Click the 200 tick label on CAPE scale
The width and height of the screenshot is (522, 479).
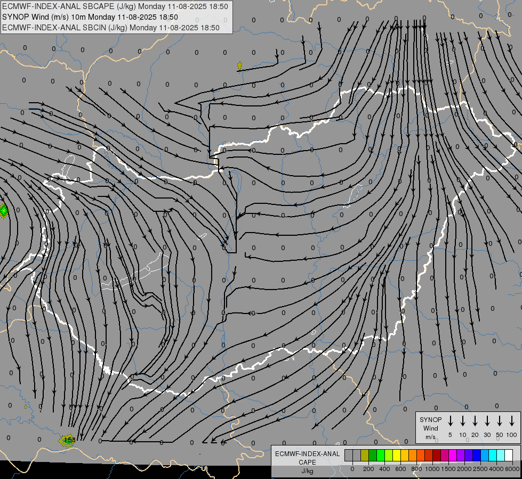coord(368,469)
